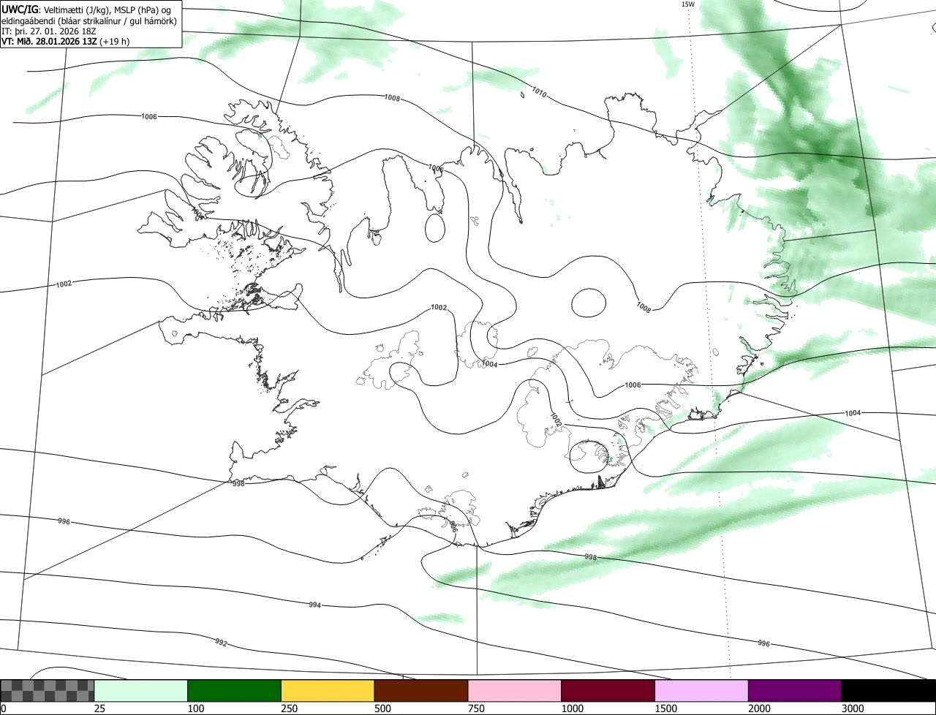This screenshot has height=715, width=936.
Task: Click the "eldingaábendi" legend description line
Action: (90, 20)
